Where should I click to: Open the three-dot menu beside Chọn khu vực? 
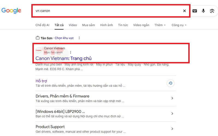pos(79,38)
